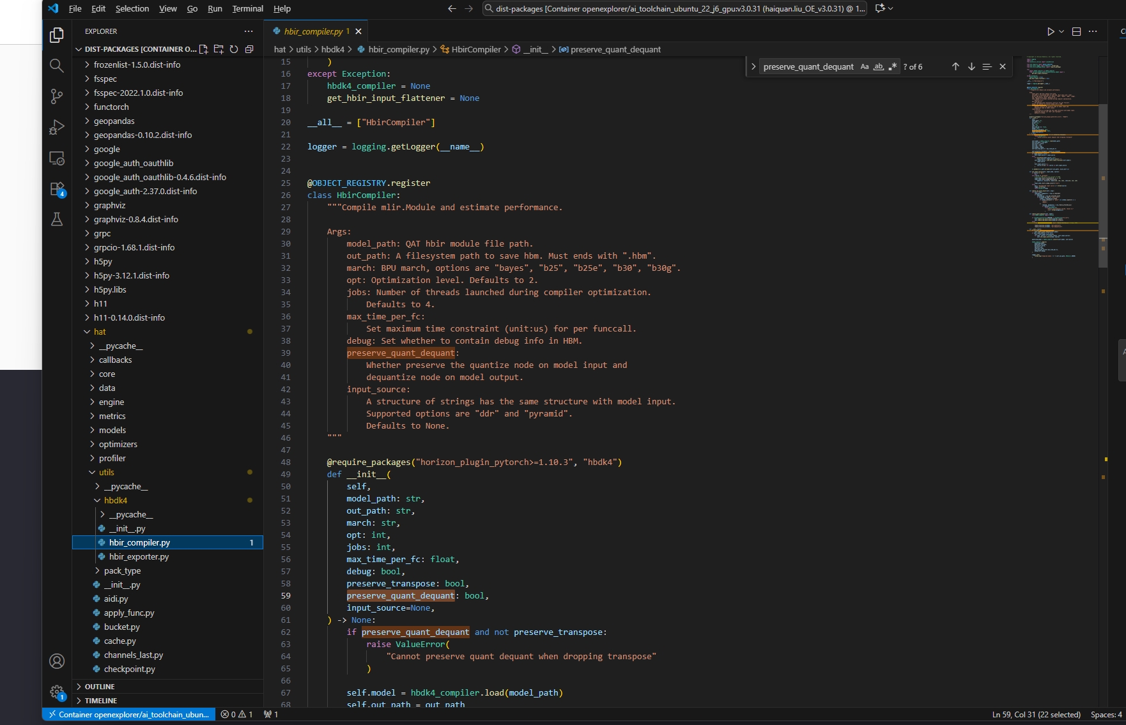Open the Extensions view
Screen dimensions: 1126x725
tap(57, 189)
